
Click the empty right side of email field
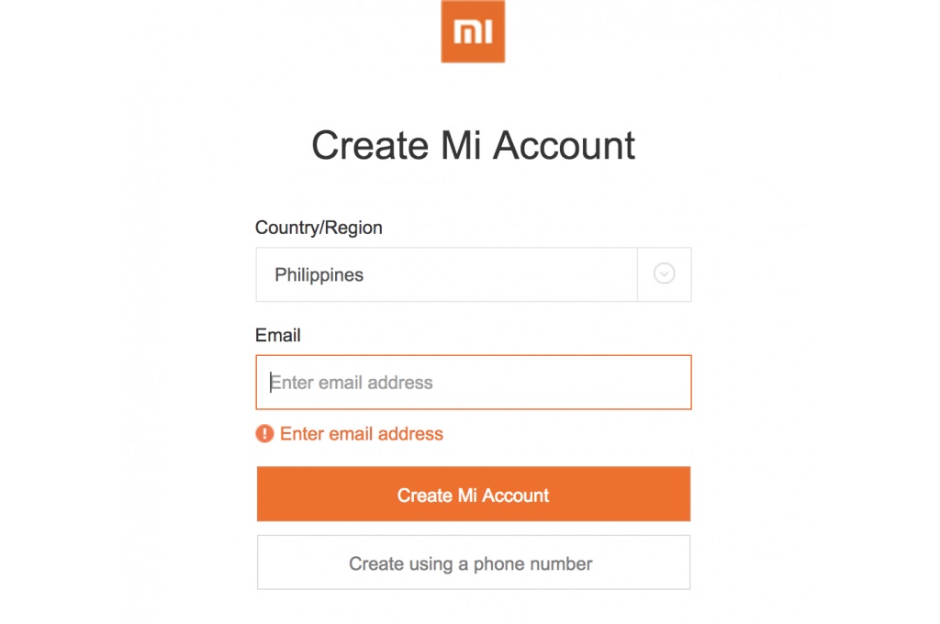[569, 383]
